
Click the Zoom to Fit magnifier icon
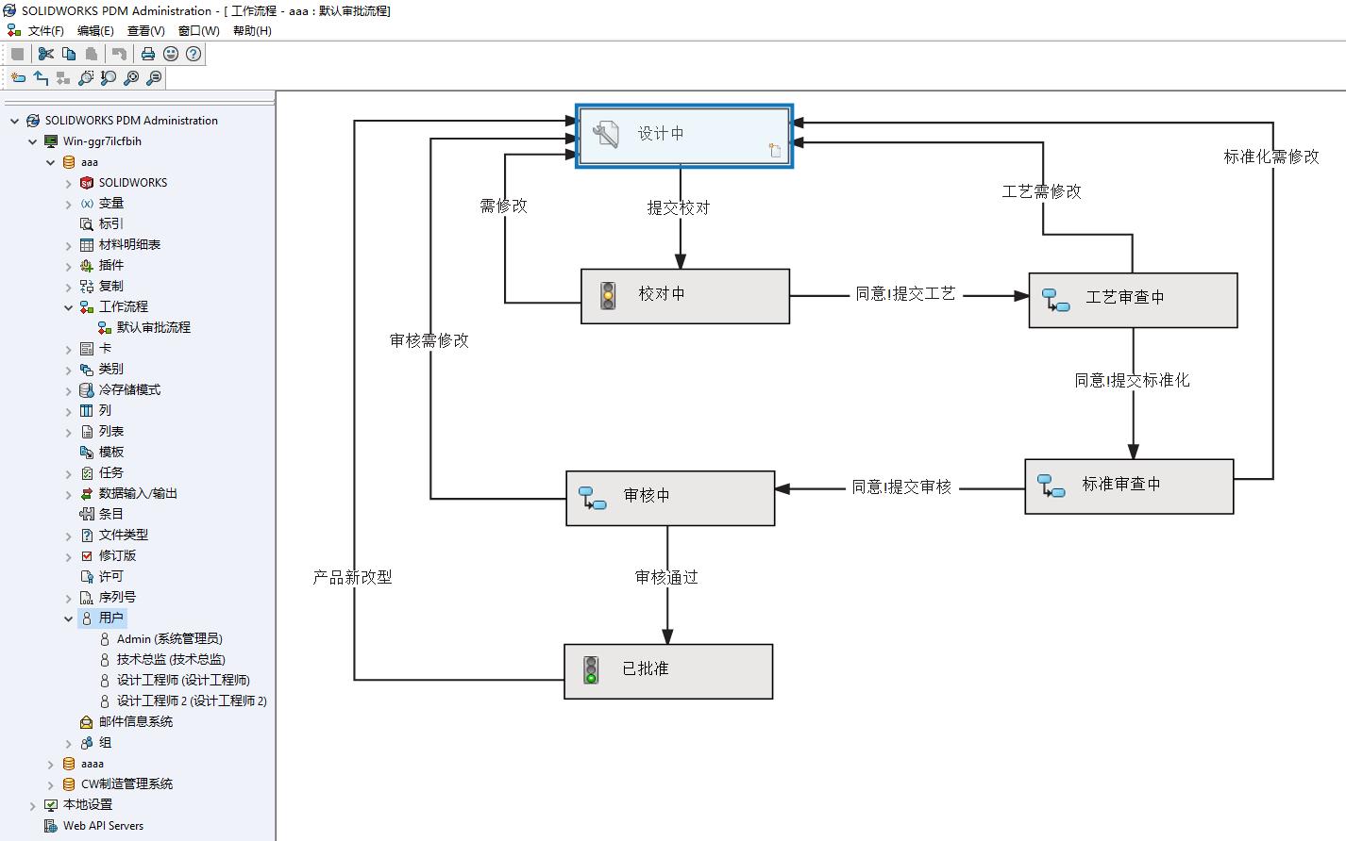tap(131, 78)
